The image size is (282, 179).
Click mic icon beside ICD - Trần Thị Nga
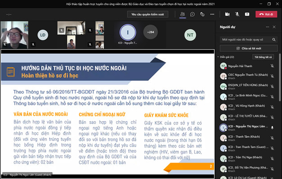click(272, 159)
